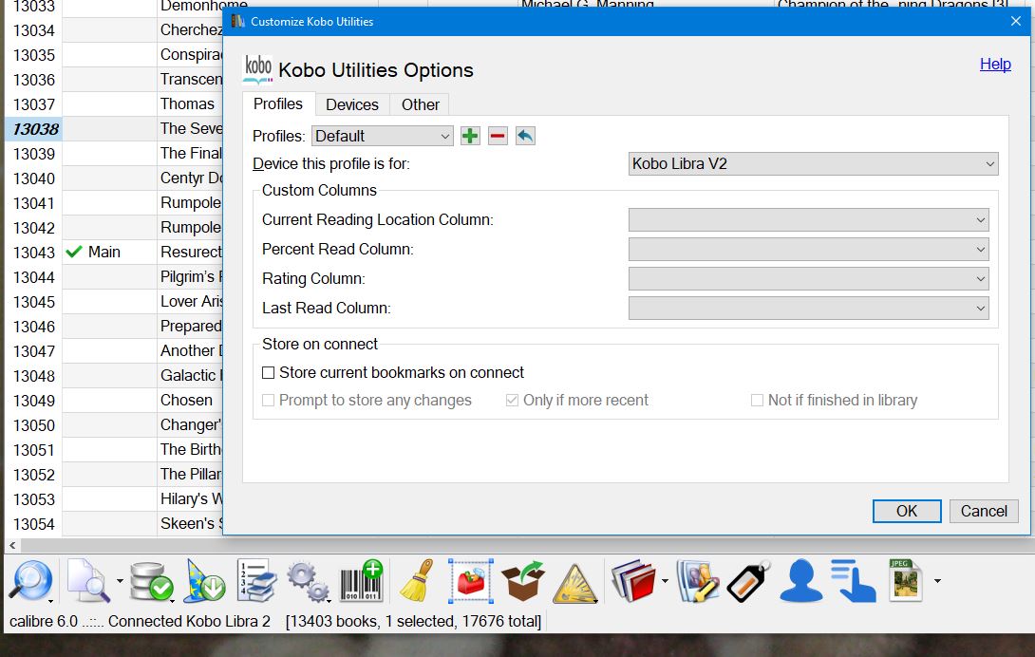Click the pictures with pencil icon
Viewport: 1035px width, 657px height.
(x=698, y=581)
